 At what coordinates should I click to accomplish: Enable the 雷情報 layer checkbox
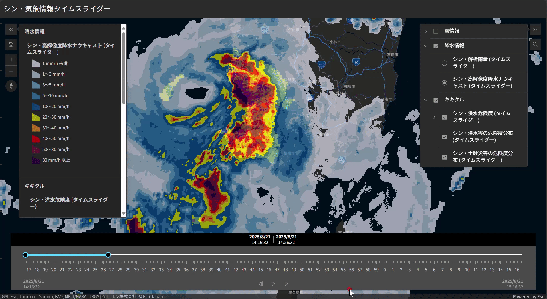436,31
